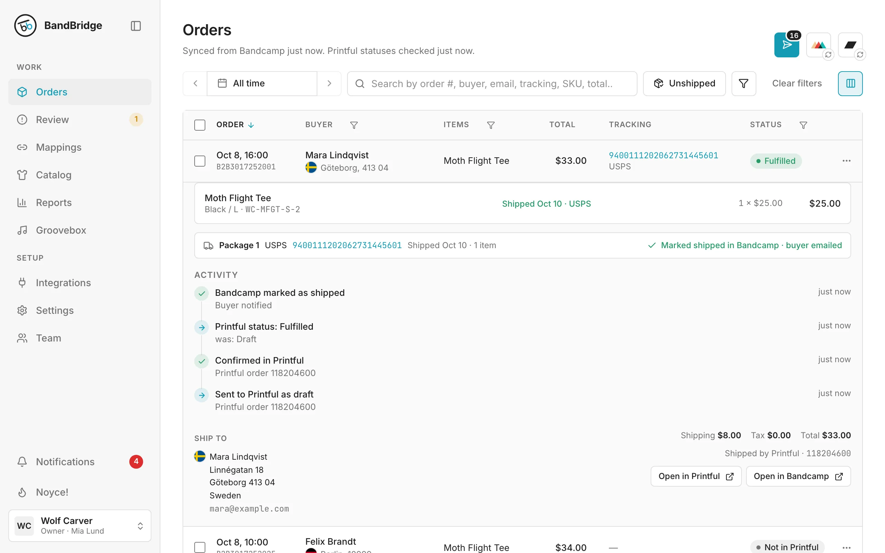The image size is (885, 553).
Task: Check the Mara Lindqvist order checkbox
Action: tap(200, 161)
